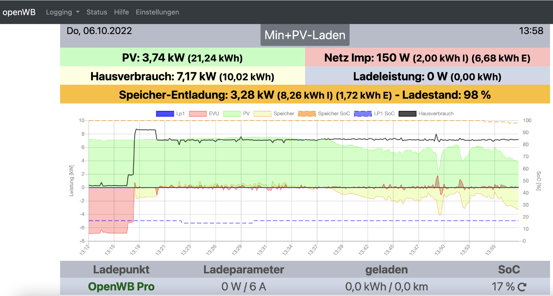The image size is (553, 296).
Task: Toggle Lp1 series in chart legend
Action: click(170, 114)
